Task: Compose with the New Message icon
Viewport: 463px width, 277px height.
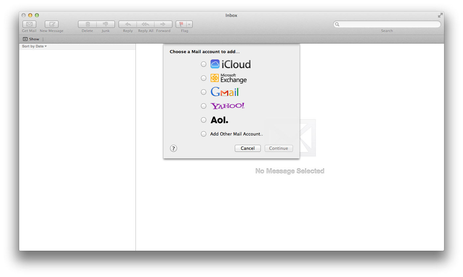Action: point(51,24)
